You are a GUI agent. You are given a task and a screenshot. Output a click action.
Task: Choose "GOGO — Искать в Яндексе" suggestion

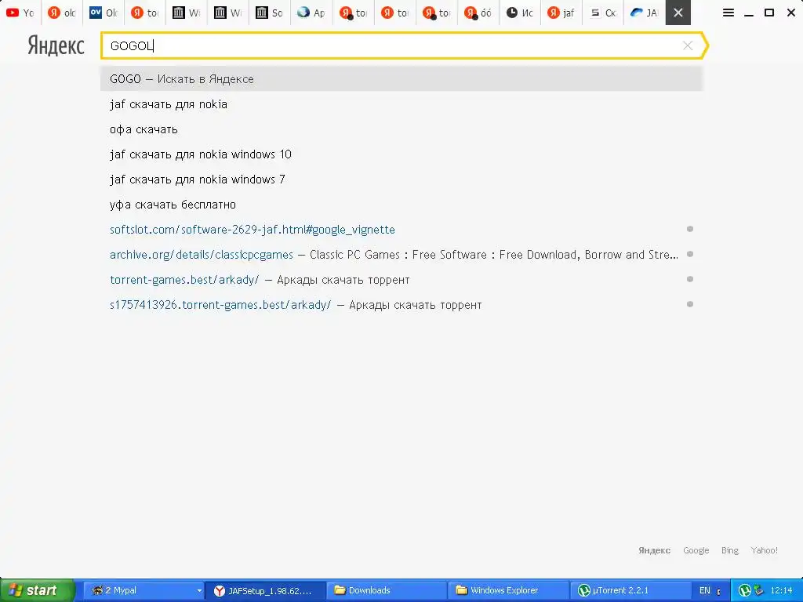[401, 79]
